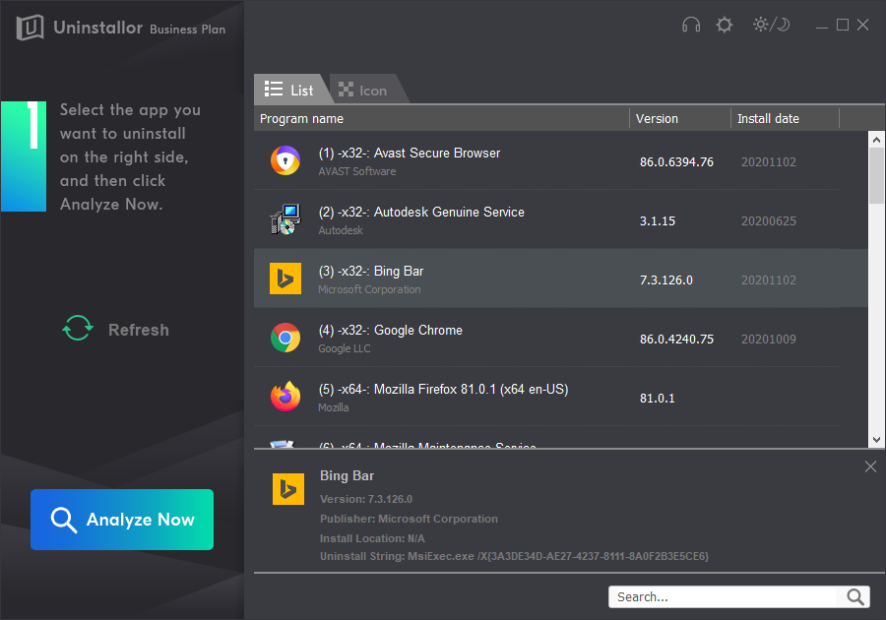Screen dimensions: 886x620
Task: Click the green Refresh arrows icon
Action: [x=78, y=328]
